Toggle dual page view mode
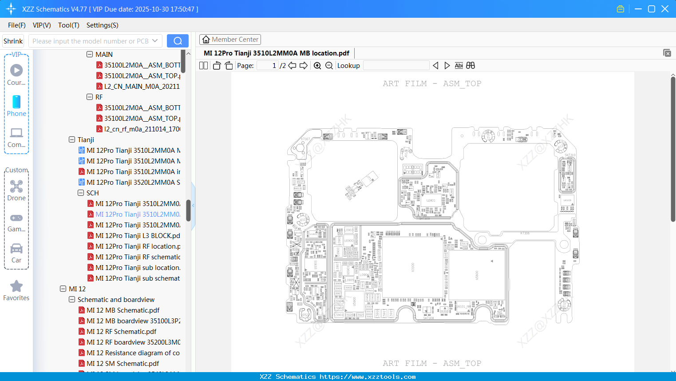Screen dimensions: 676x381 pos(203,65)
